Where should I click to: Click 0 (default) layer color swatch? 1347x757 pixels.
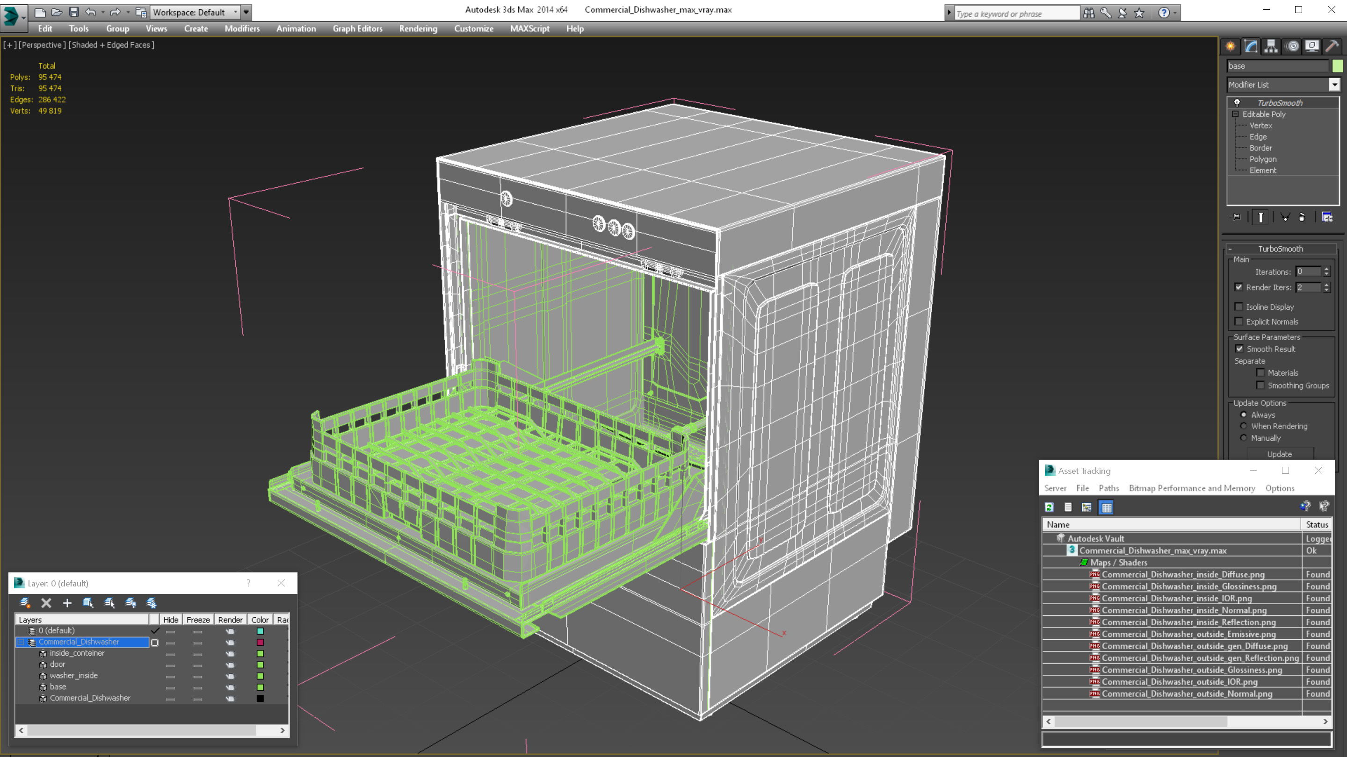pos(261,631)
